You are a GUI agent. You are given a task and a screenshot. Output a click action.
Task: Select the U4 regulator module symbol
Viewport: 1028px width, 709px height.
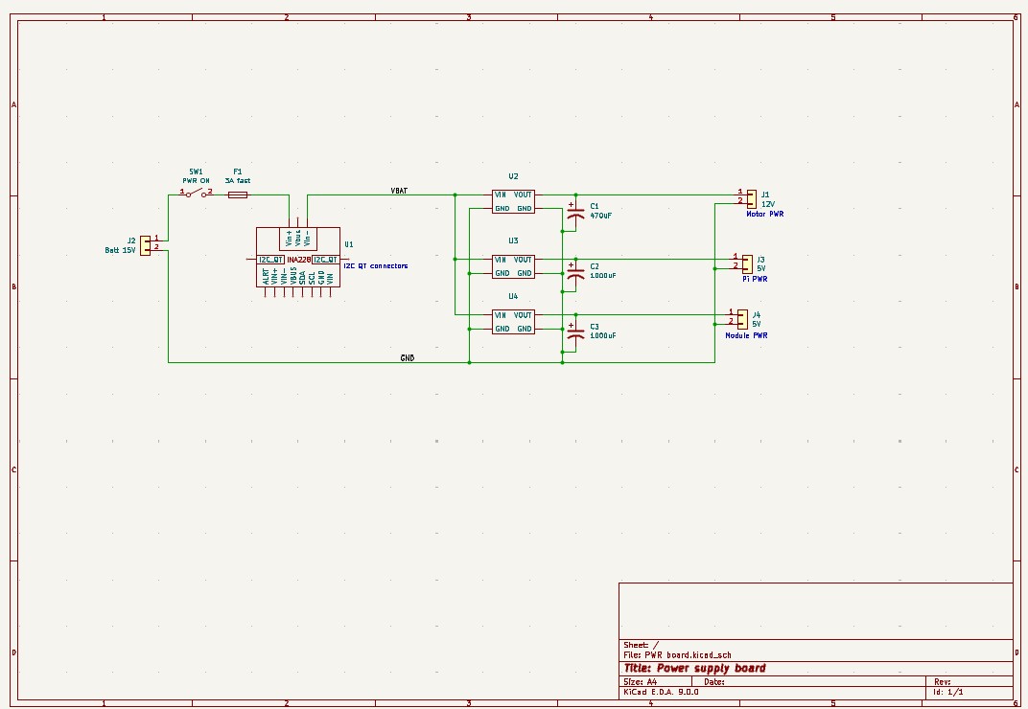coord(513,322)
